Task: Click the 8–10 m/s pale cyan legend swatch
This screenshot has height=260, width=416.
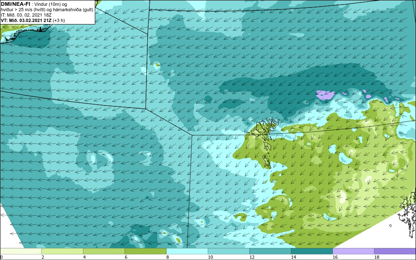Action: click(x=187, y=251)
